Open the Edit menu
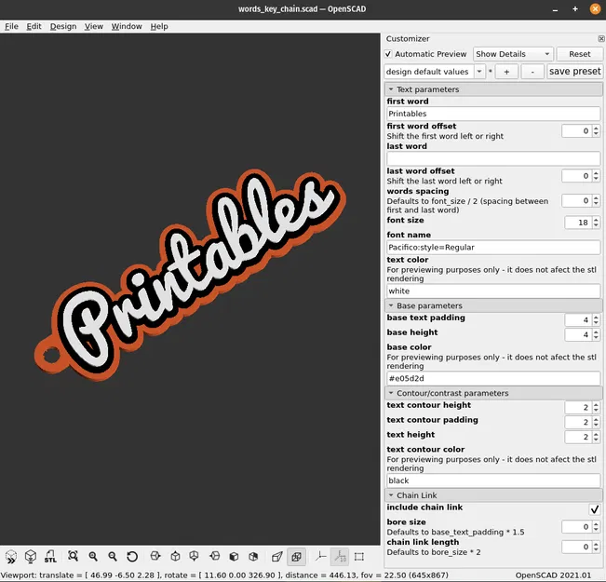This screenshot has height=582, width=606. point(34,26)
